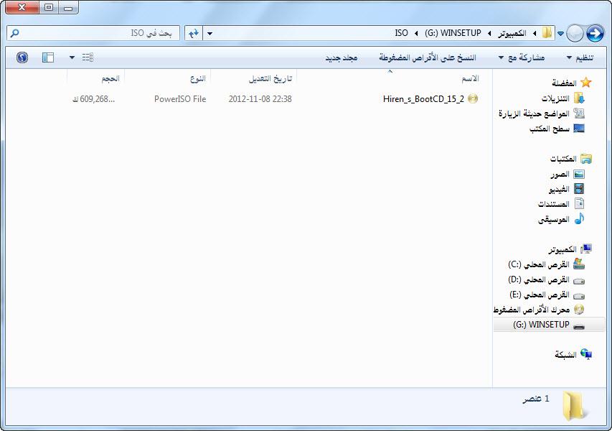Expand the breadcrumb arrow next to ISO
612x431 pixels.
(416, 33)
